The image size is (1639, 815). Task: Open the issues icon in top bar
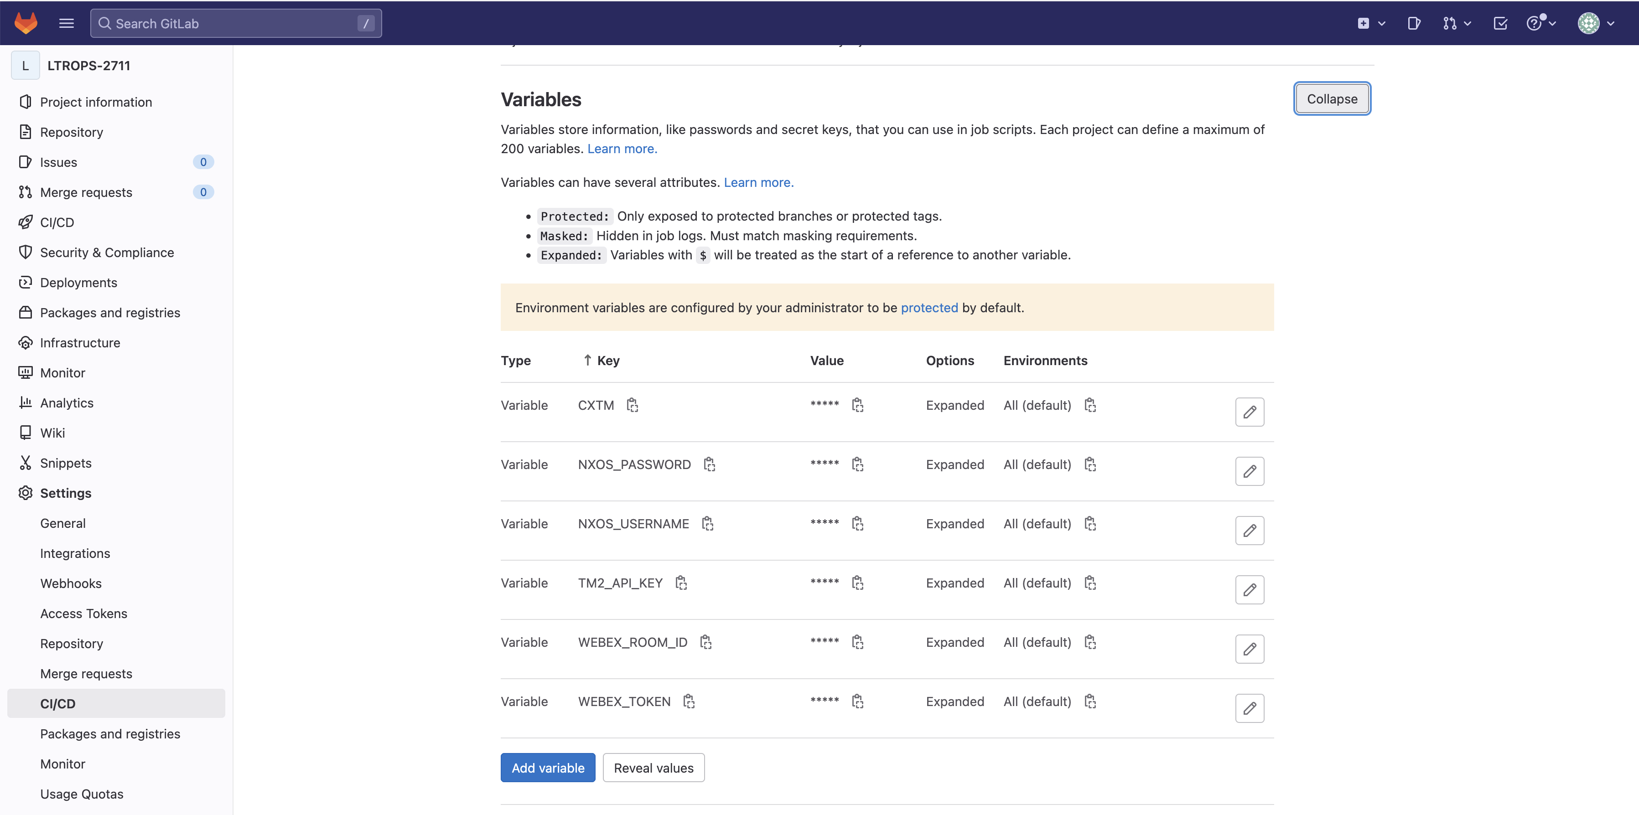1414,24
